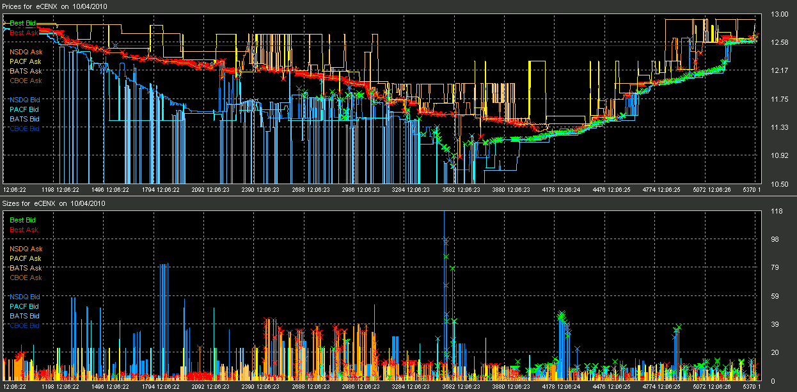Screen dimensions: 797x392
Task: Click CBOE Ask legend label in Sizes chart
Action: (x=26, y=278)
